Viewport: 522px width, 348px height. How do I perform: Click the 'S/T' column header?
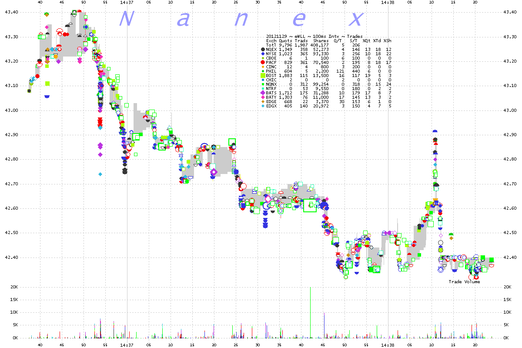coord(354,41)
